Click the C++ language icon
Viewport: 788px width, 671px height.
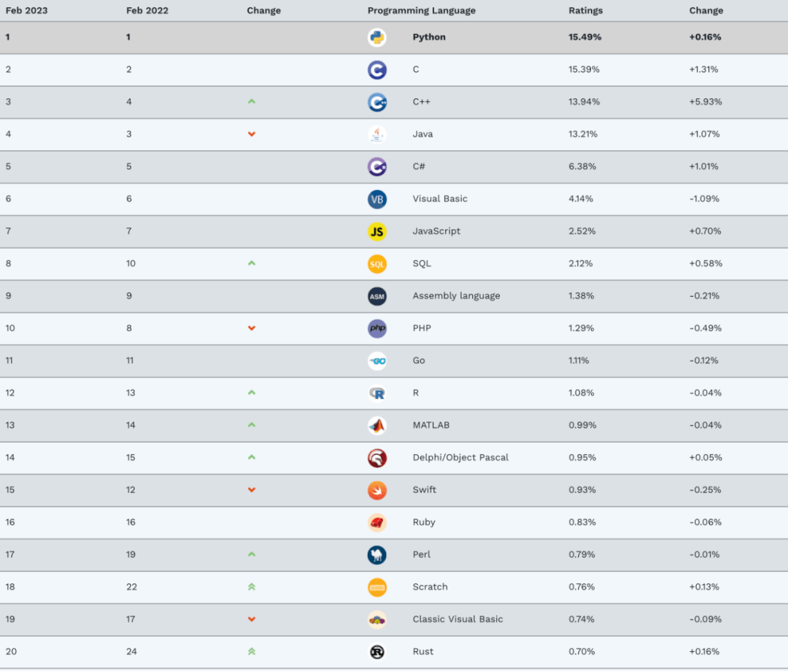pyautogui.click(x=377, y=102)
